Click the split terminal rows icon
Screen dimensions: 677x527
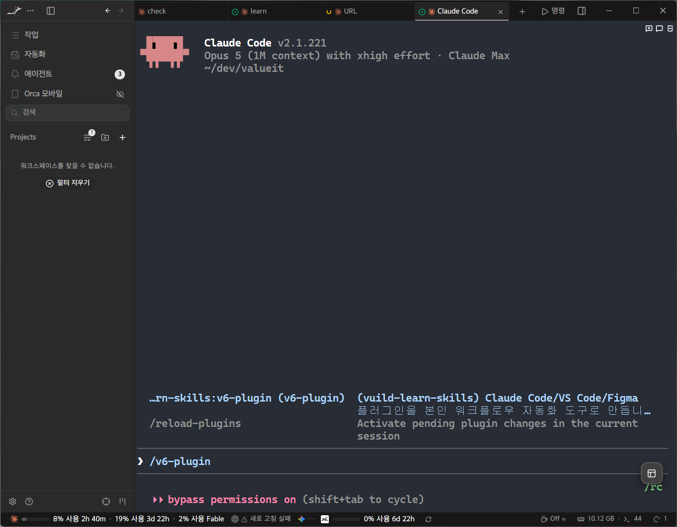[670, 29]
